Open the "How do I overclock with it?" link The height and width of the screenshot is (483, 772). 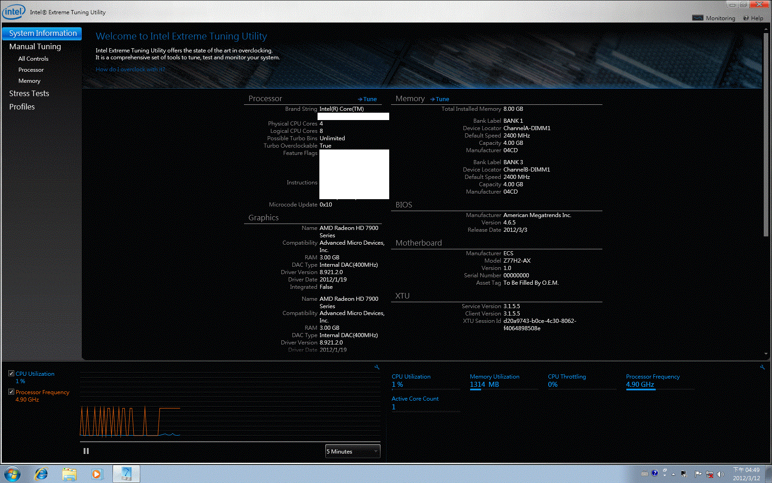[130, 69]
